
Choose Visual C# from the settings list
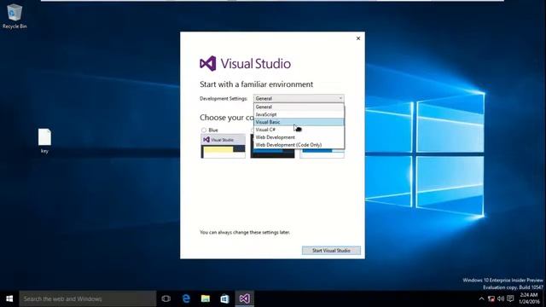click(299, 130)
